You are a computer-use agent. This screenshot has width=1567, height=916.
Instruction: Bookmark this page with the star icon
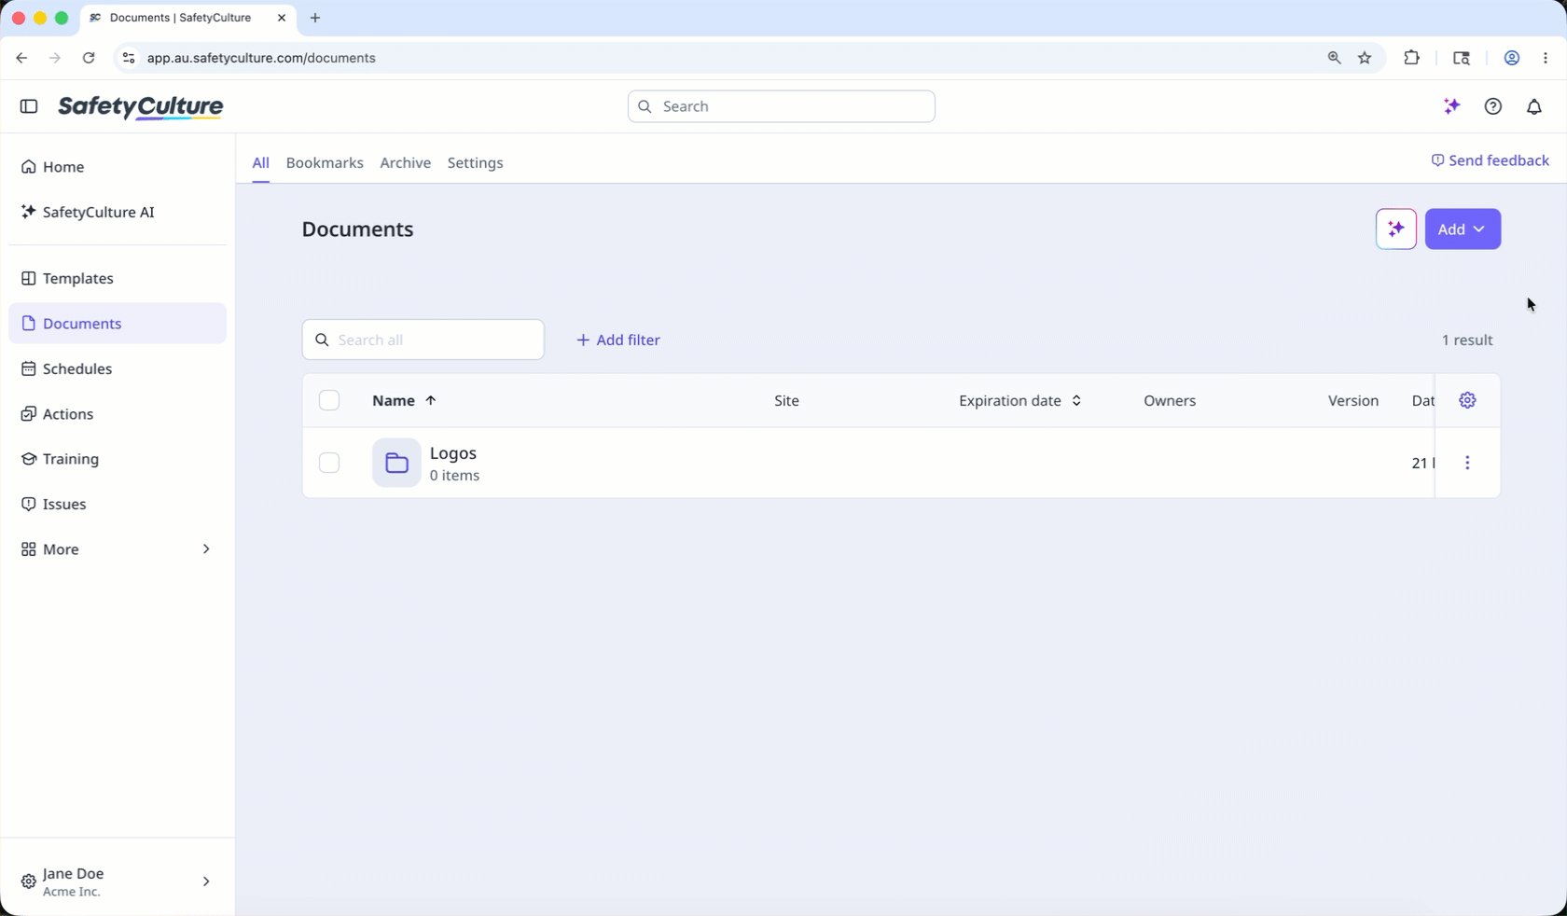coord(1365,58)
